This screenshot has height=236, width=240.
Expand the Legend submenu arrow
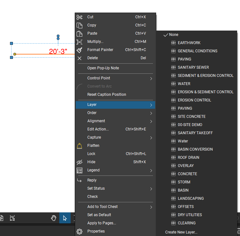(x=151, y=170)
